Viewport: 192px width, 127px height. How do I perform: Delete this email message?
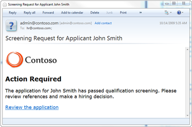[95, 13]
